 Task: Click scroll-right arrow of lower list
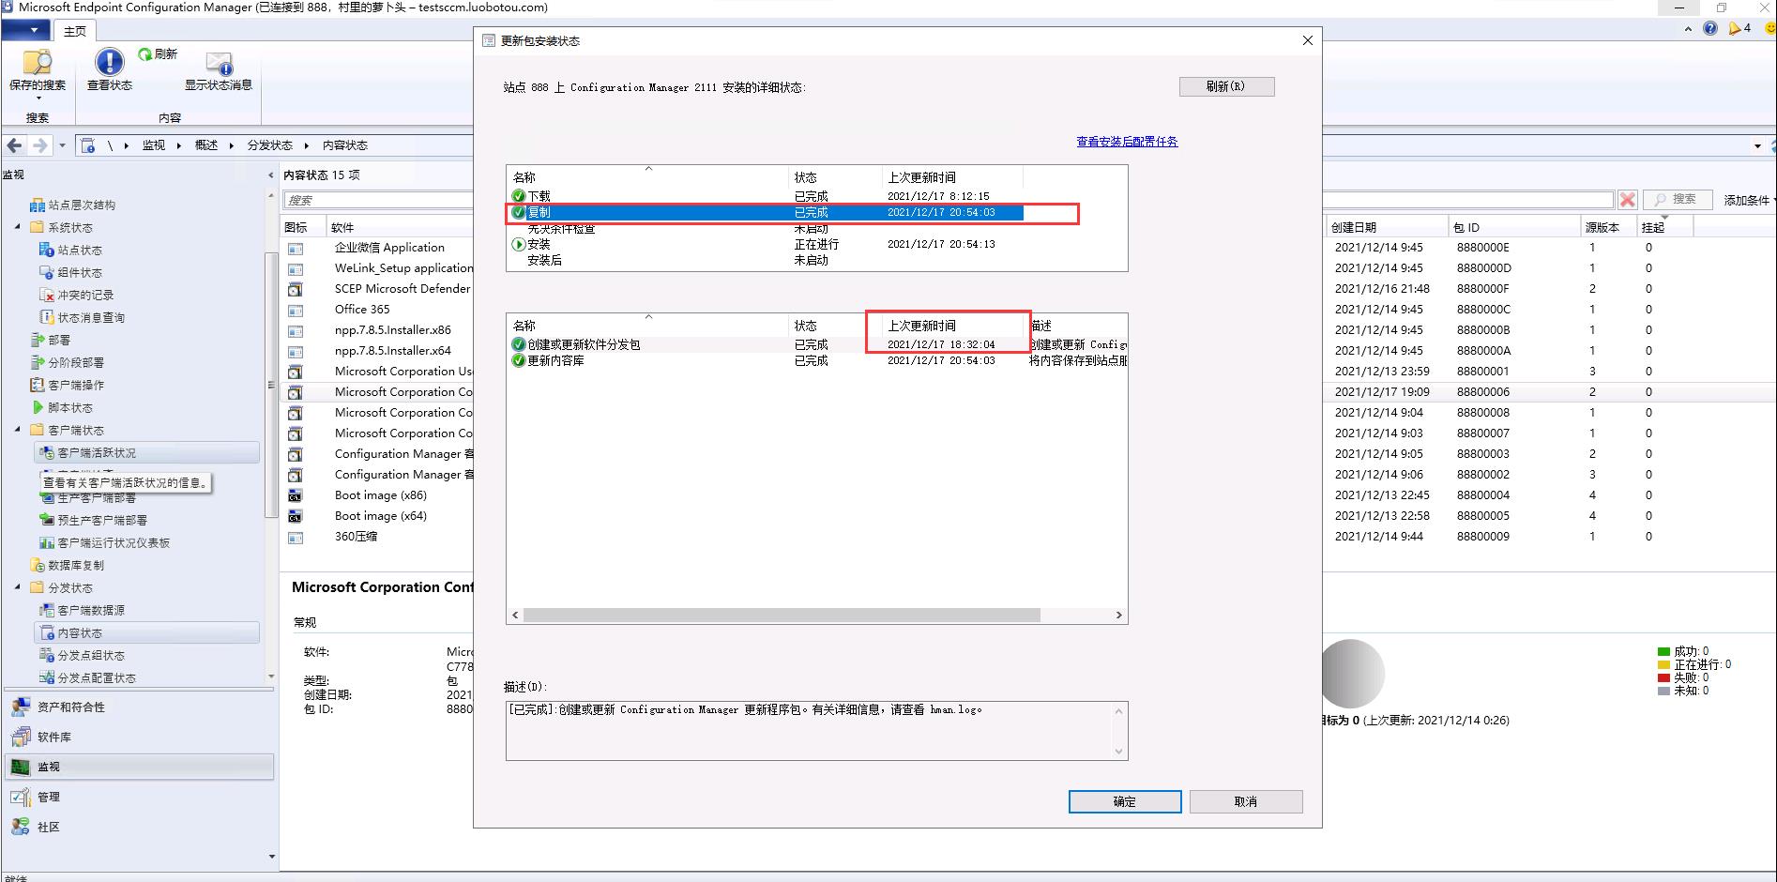pos(1118,616)
